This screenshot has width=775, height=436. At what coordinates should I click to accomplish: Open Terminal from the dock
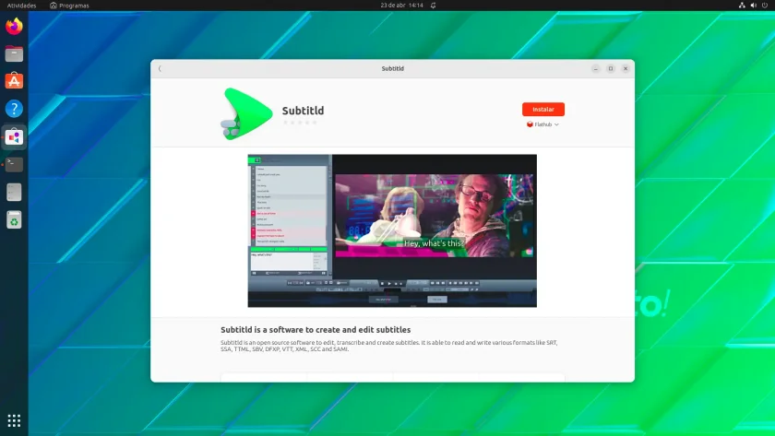14,164
